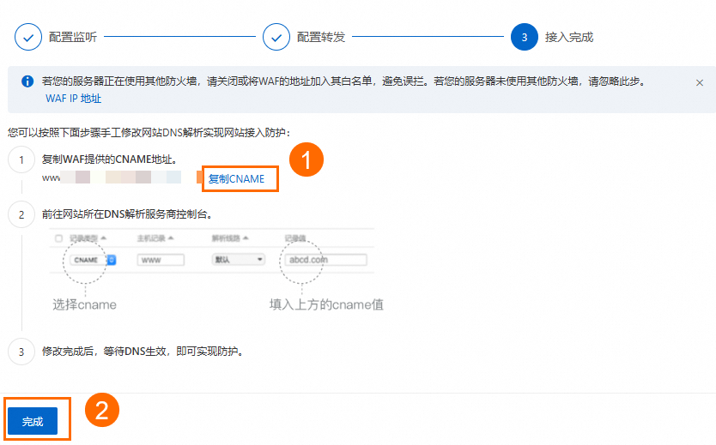Viewport: 716px width, 445px height.
Task: Click the blue info icon in notice
Action: [x=27, y=81]
